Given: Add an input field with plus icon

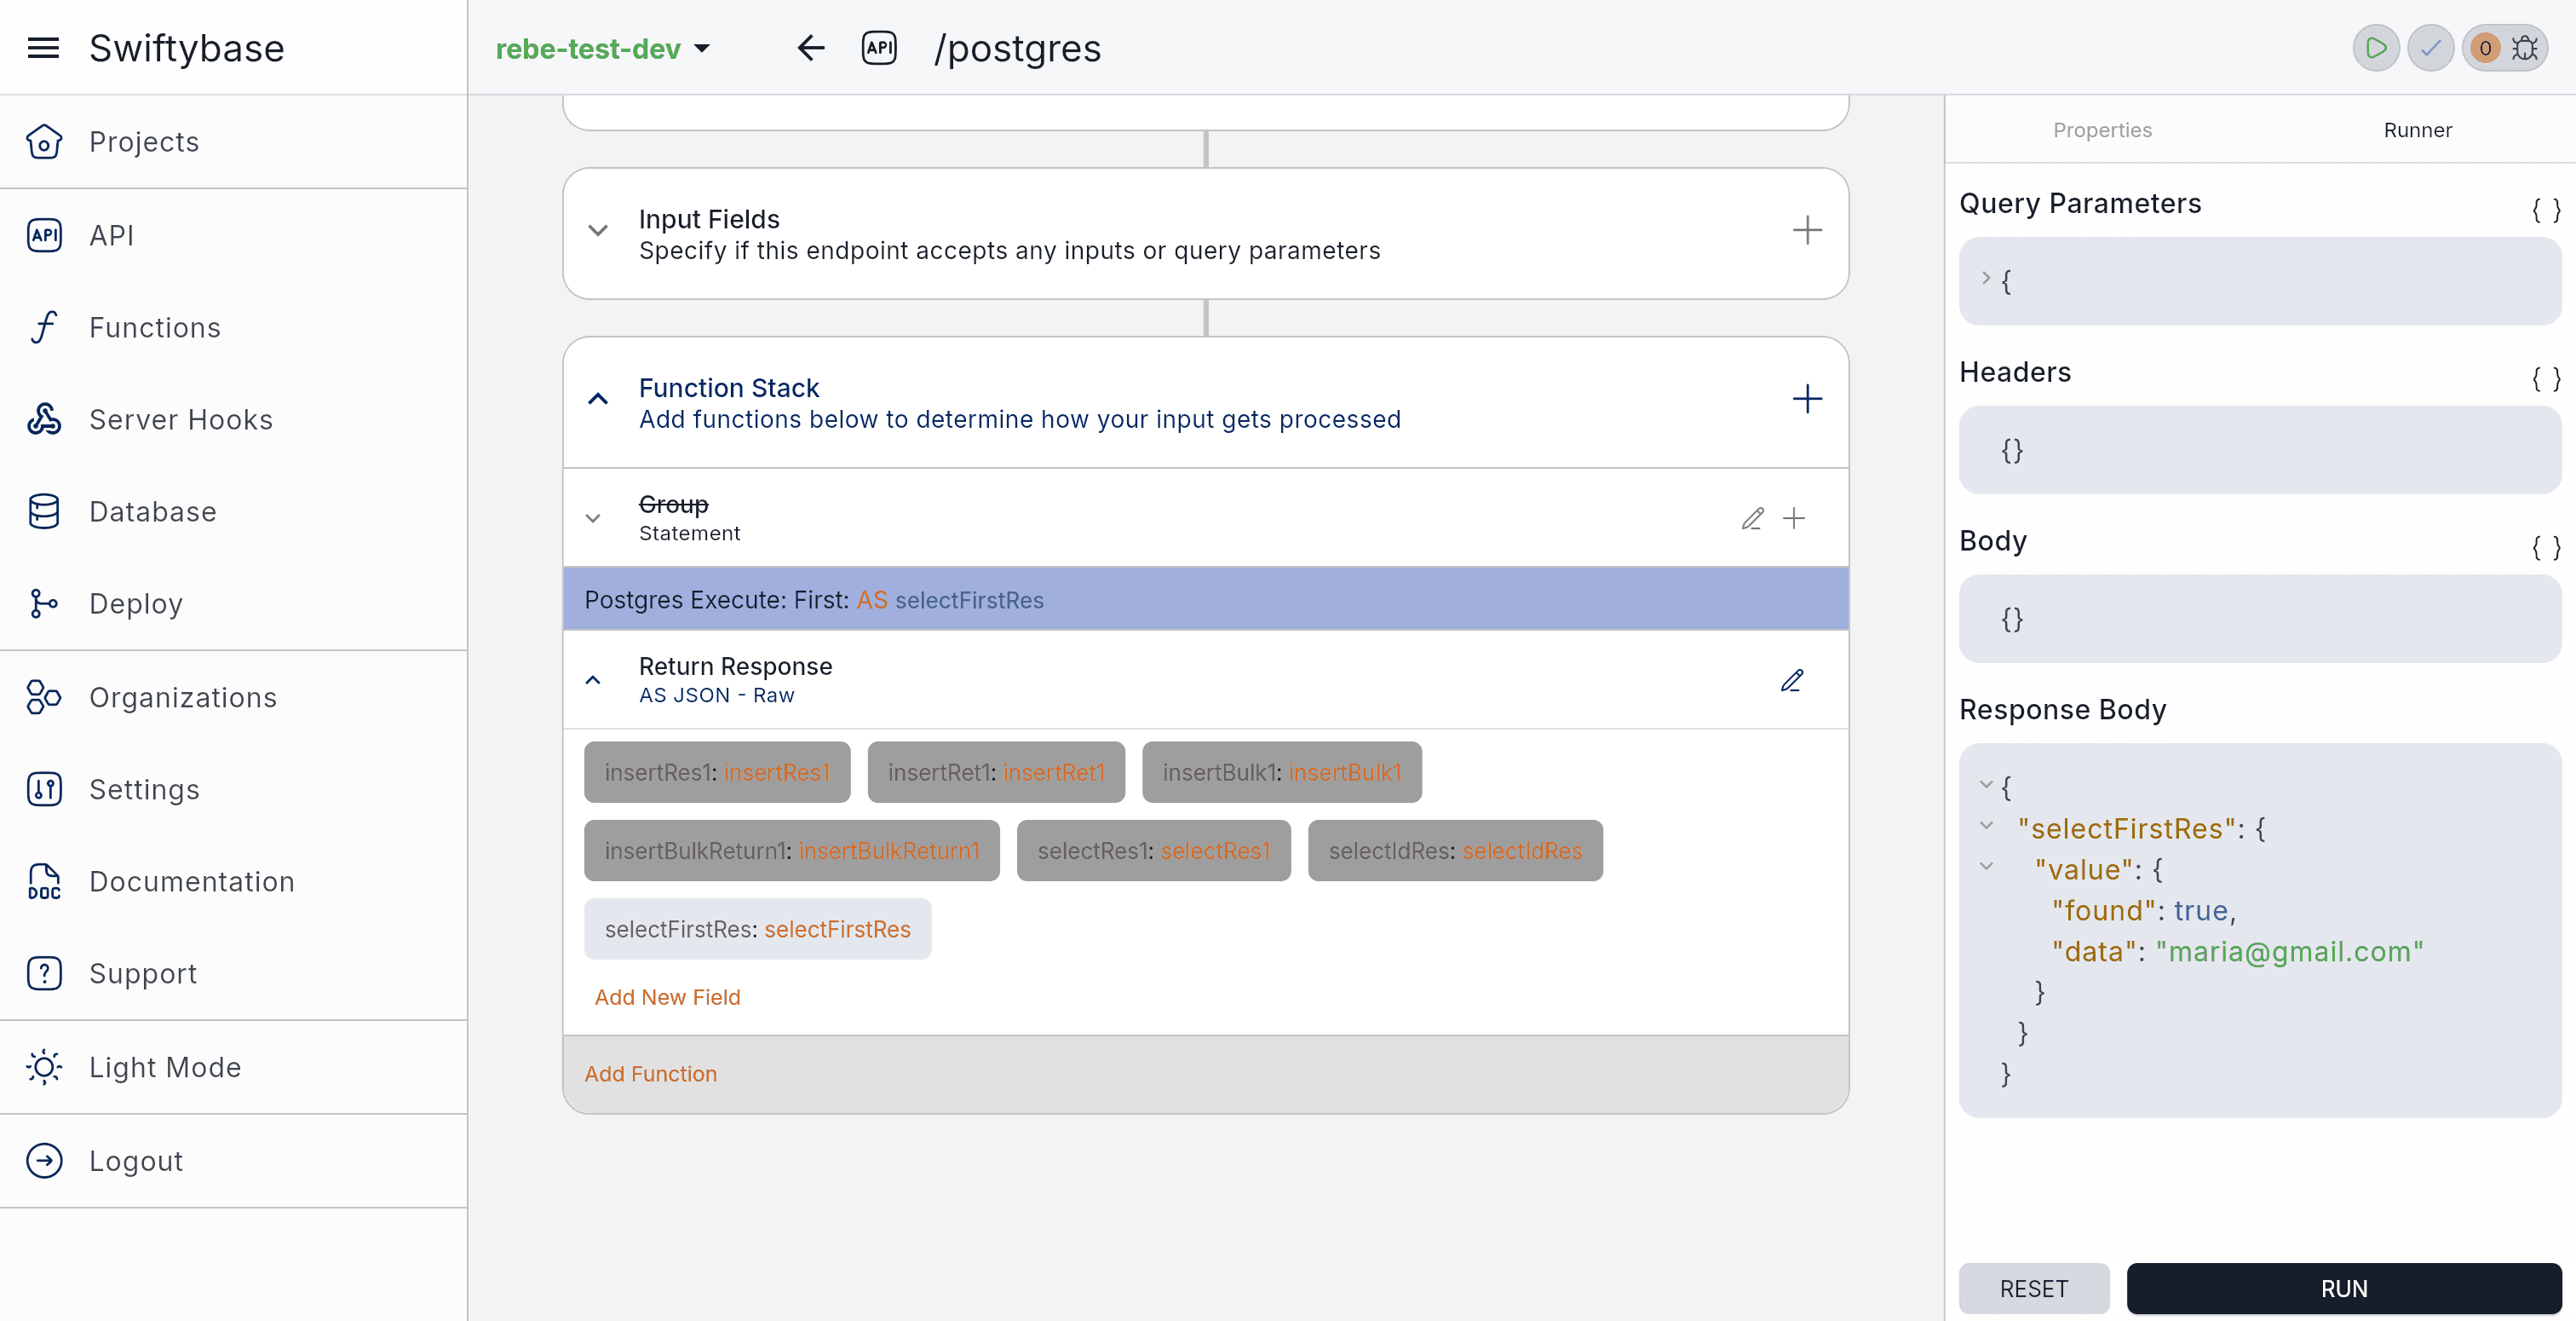Looking at the screenshot, I should (1806, 231).
